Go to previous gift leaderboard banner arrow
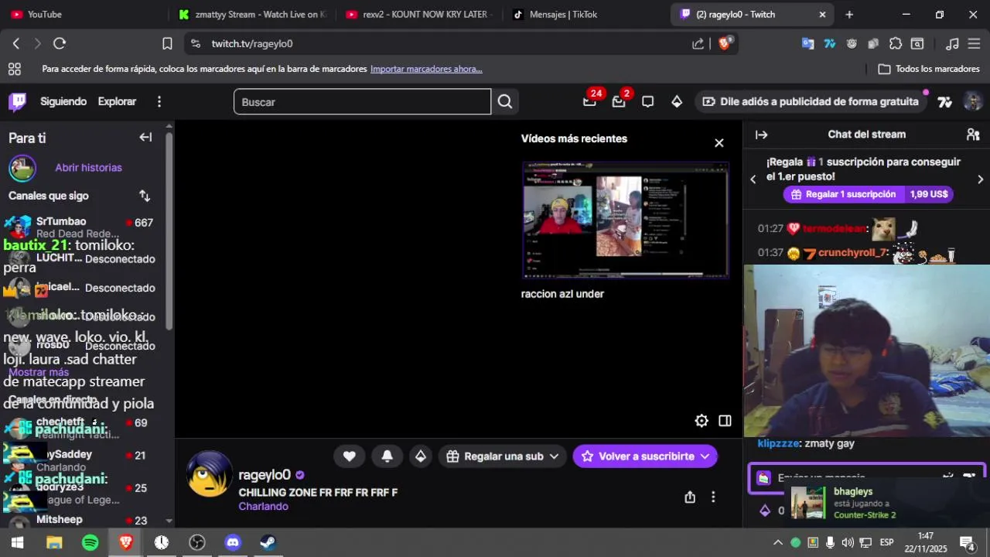The width and height of the screenshot is (990, 557). coord(753,179)
